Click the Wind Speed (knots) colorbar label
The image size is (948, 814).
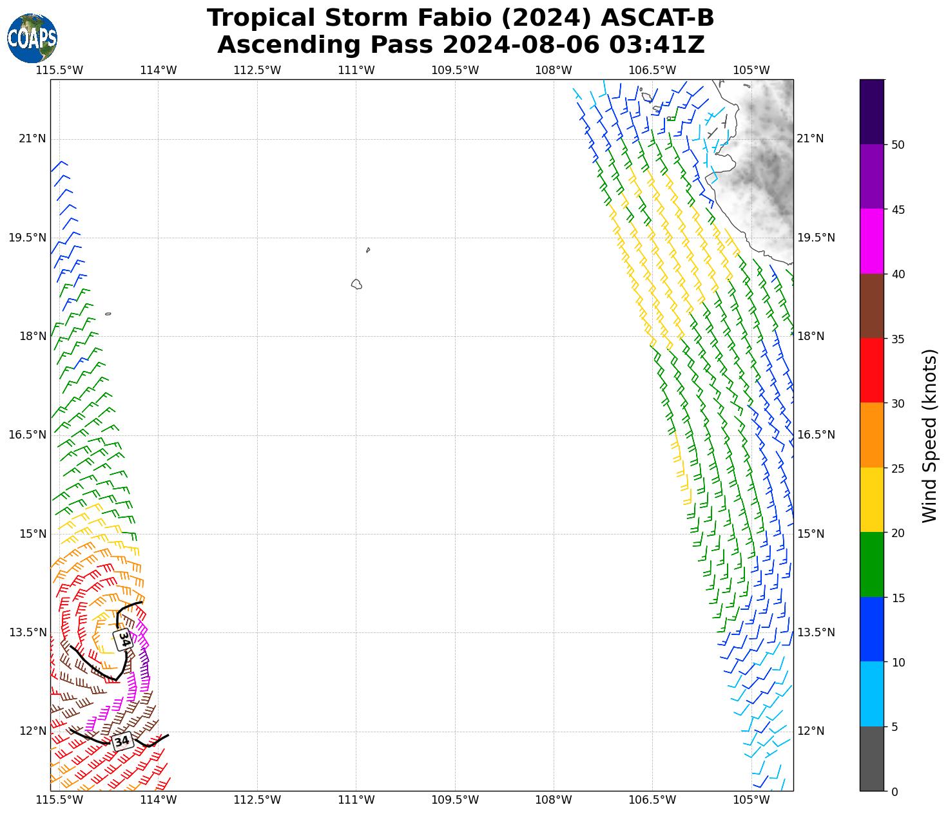(929, 435)
